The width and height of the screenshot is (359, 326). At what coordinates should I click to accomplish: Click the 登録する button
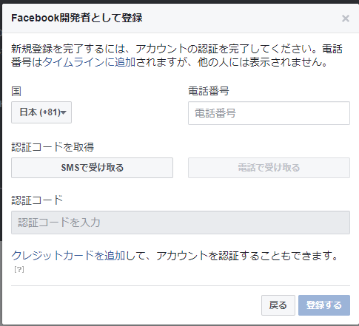pyautogui.click(x=324, y=305)
